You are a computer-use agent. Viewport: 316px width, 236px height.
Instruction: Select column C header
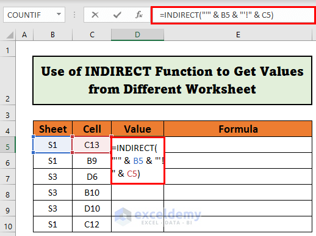pos(92,35)
